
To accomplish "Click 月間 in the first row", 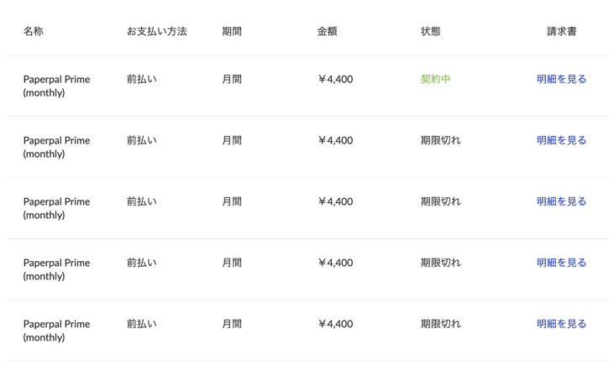I will pyautogui.click(x=232, y=79).
